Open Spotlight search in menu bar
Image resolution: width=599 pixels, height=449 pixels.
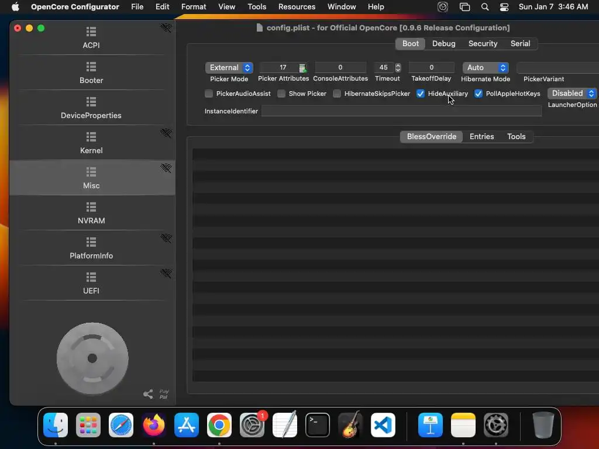pos(485,7)
